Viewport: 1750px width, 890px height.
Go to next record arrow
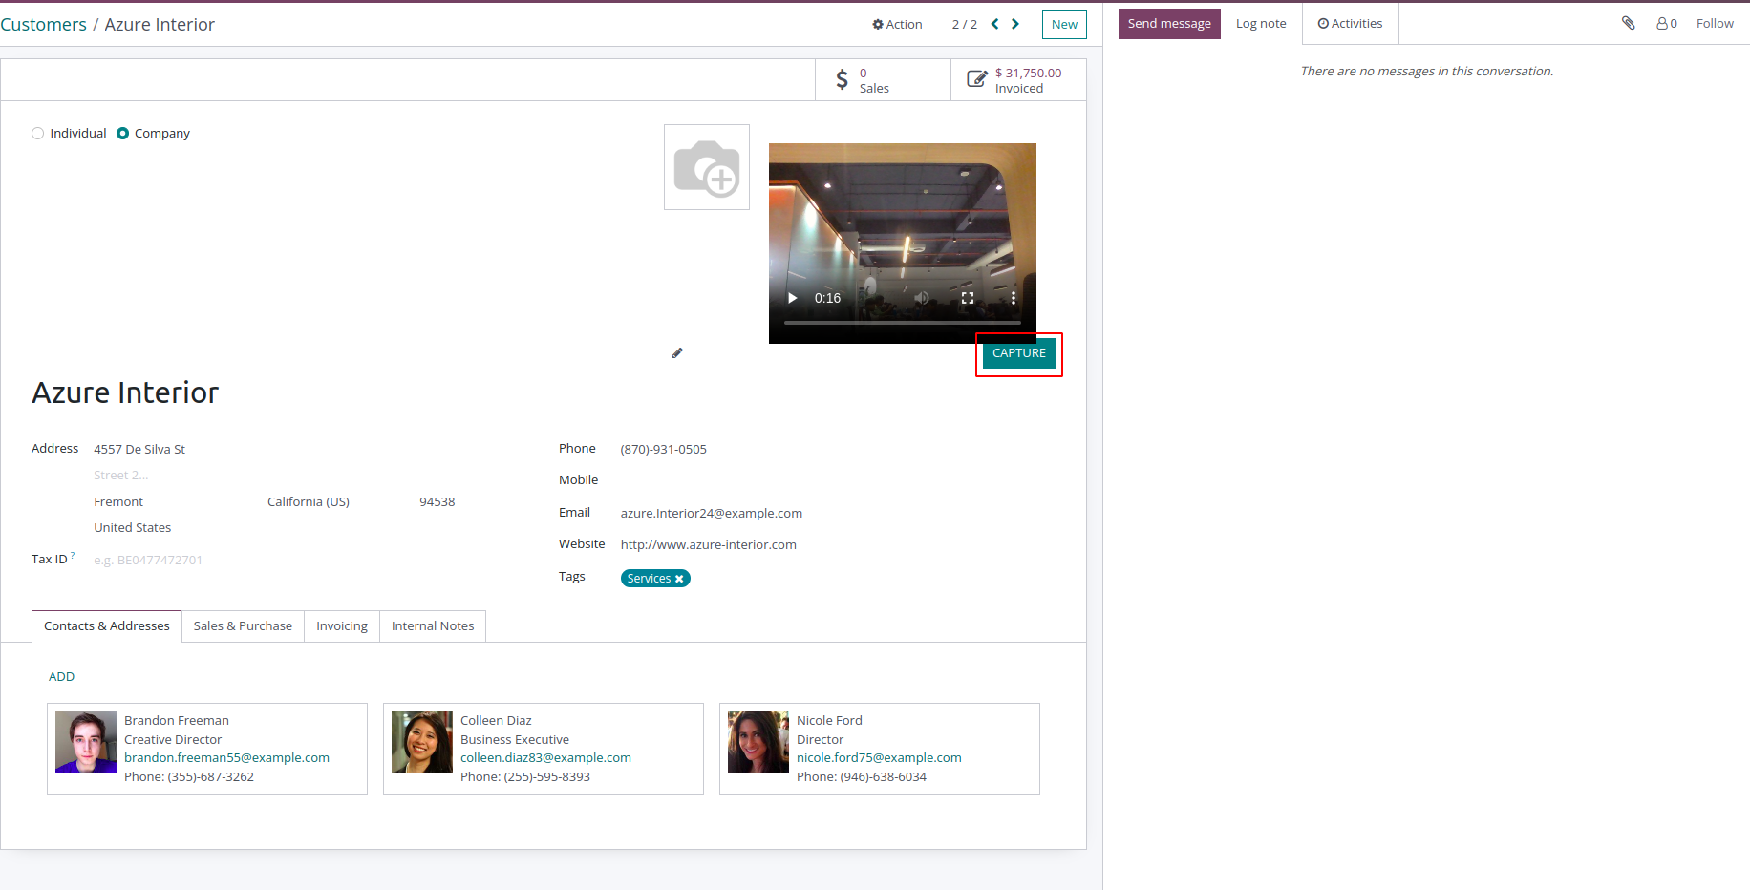(1015, 24)
